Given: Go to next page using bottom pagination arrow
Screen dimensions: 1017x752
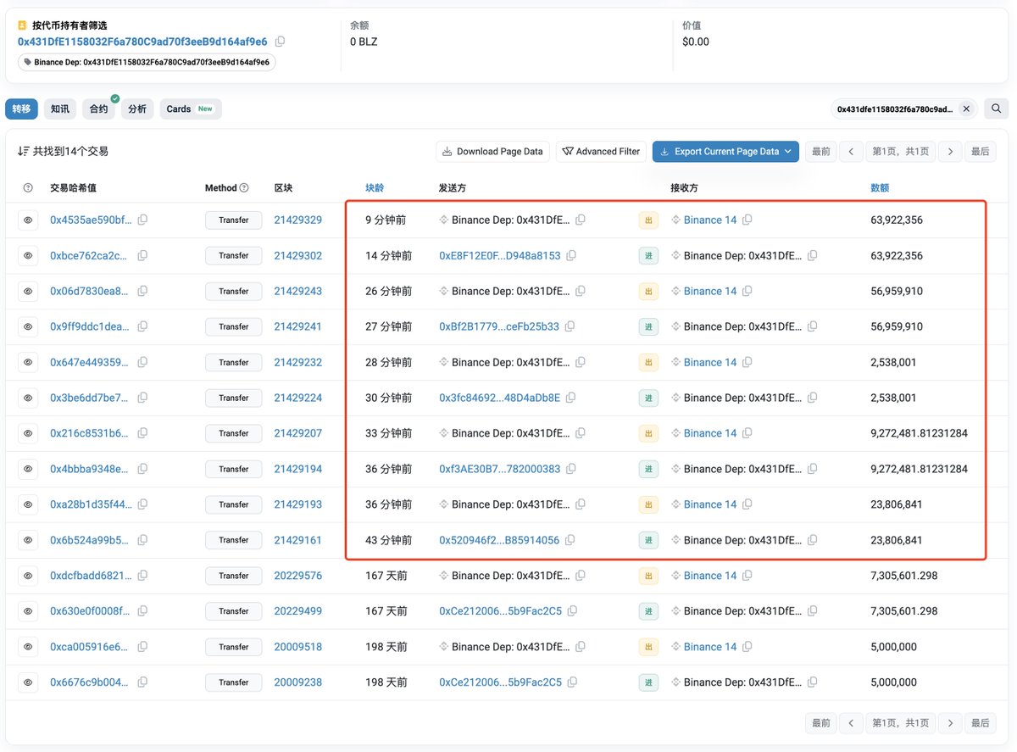Looking at the screenshot, I should pos(951,722).
